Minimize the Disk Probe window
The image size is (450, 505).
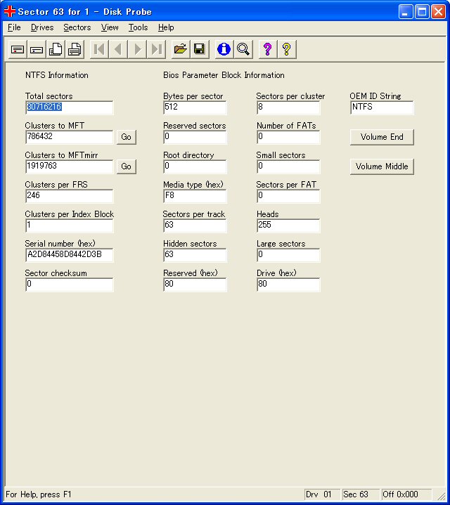point(406,12)
